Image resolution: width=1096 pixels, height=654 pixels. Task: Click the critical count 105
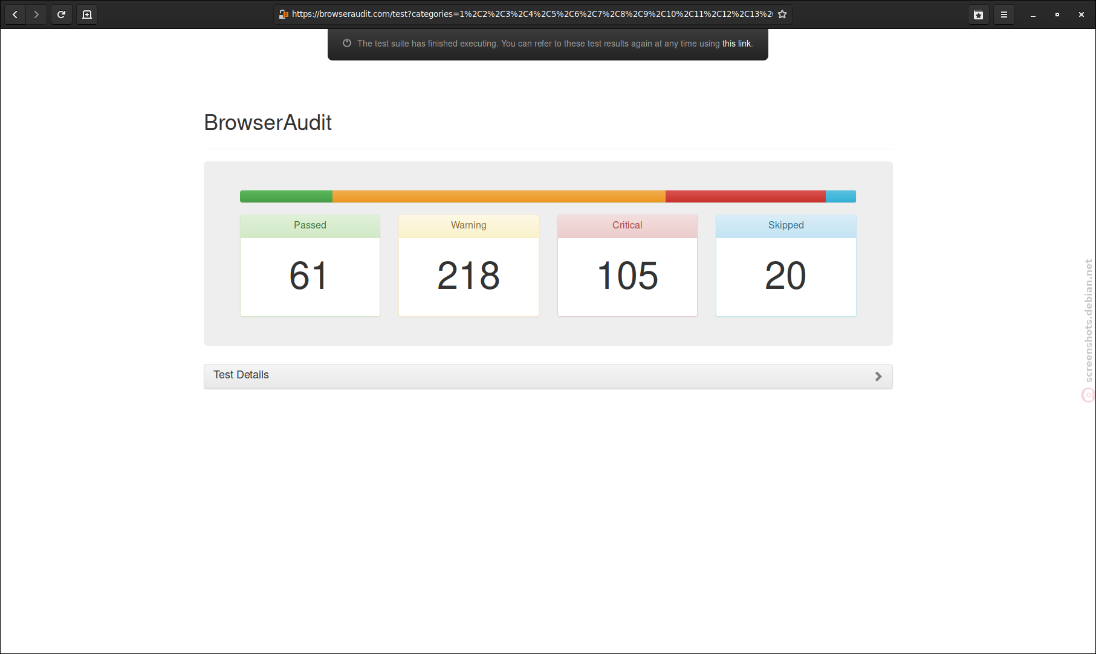(x=627, y=276)
